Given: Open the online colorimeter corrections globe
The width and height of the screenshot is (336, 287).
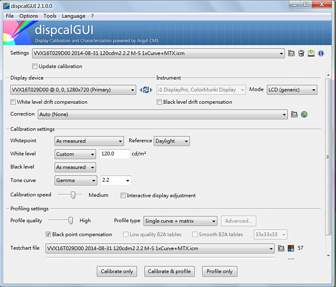Looking at the screenshot, I should (x=304, y=115).
